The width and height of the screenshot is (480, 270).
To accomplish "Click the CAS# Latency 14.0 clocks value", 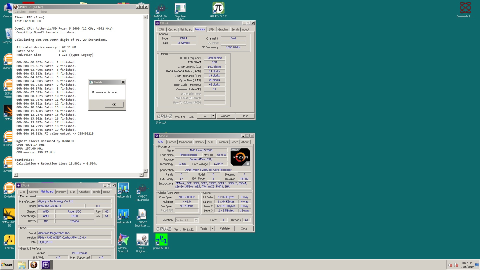I will (214, 67).
